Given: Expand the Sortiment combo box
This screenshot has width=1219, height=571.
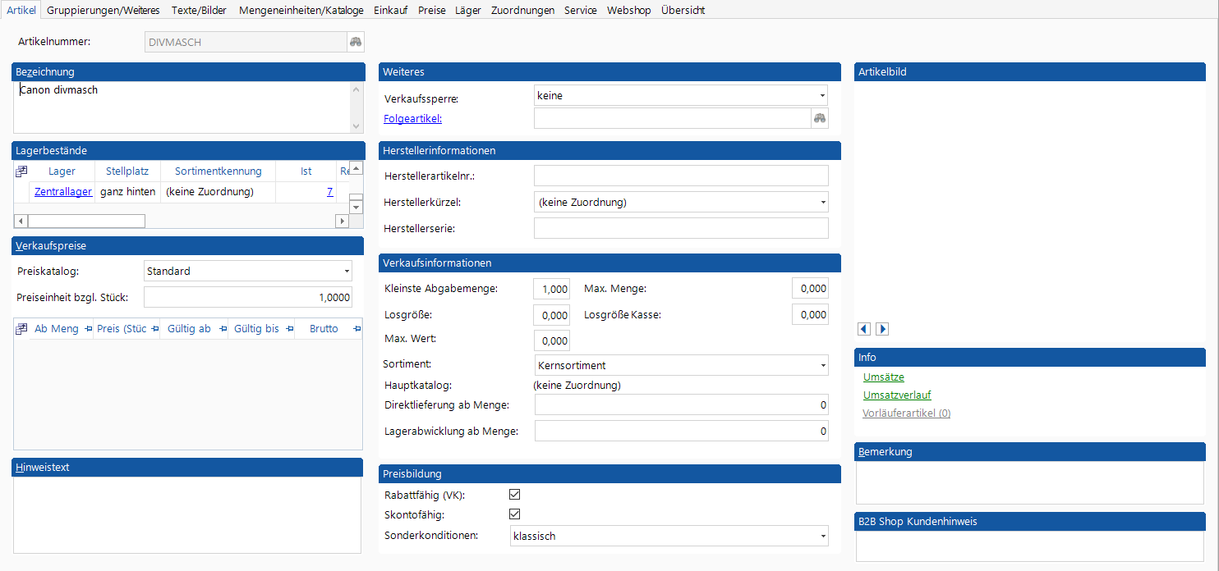Looking at the screenshot, I should [821, 365].
